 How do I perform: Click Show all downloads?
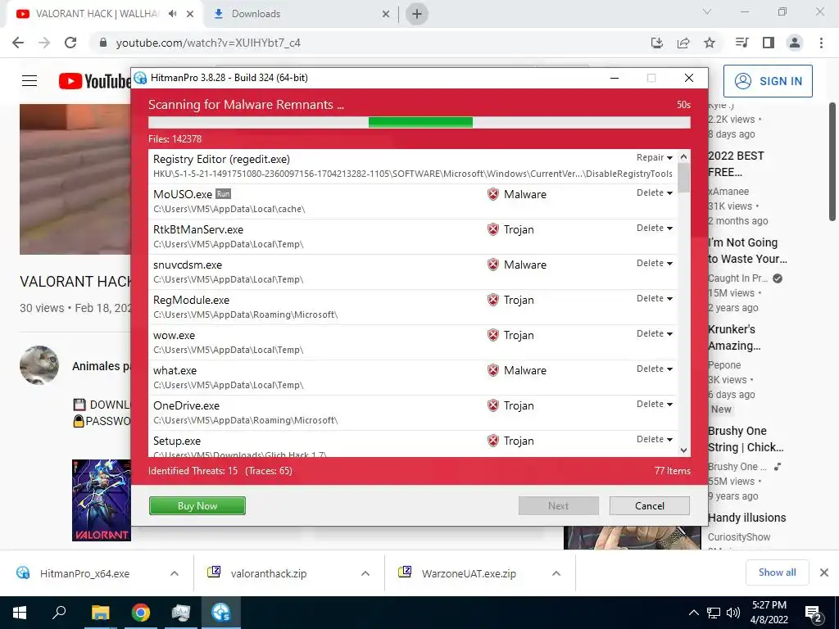point(777,572)
